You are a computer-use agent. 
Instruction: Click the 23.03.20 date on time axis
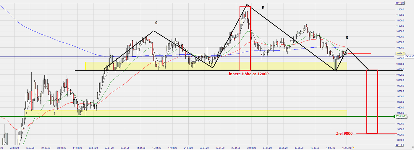click(x=15, y=148)
